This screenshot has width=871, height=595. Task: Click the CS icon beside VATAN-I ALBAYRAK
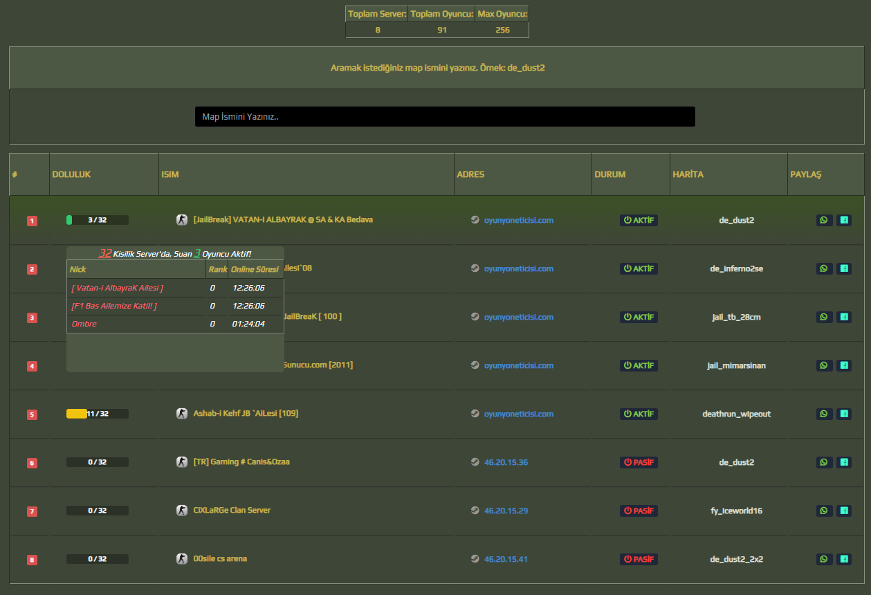pyautogui.click(x=182, y=220)
